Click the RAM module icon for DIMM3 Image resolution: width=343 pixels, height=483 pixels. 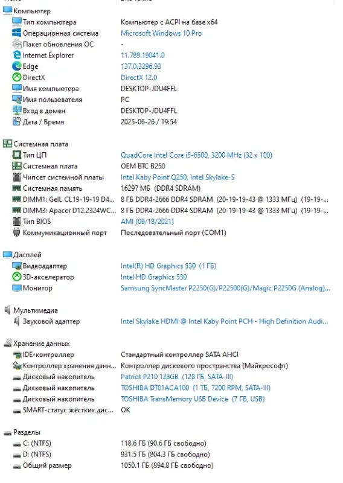16,210
